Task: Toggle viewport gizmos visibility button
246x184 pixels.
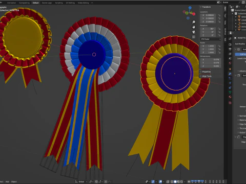Action: 153,181
